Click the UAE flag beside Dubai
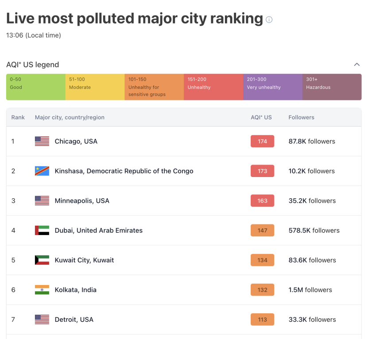Viewport: 372px width, 339px height. (42, 230)
